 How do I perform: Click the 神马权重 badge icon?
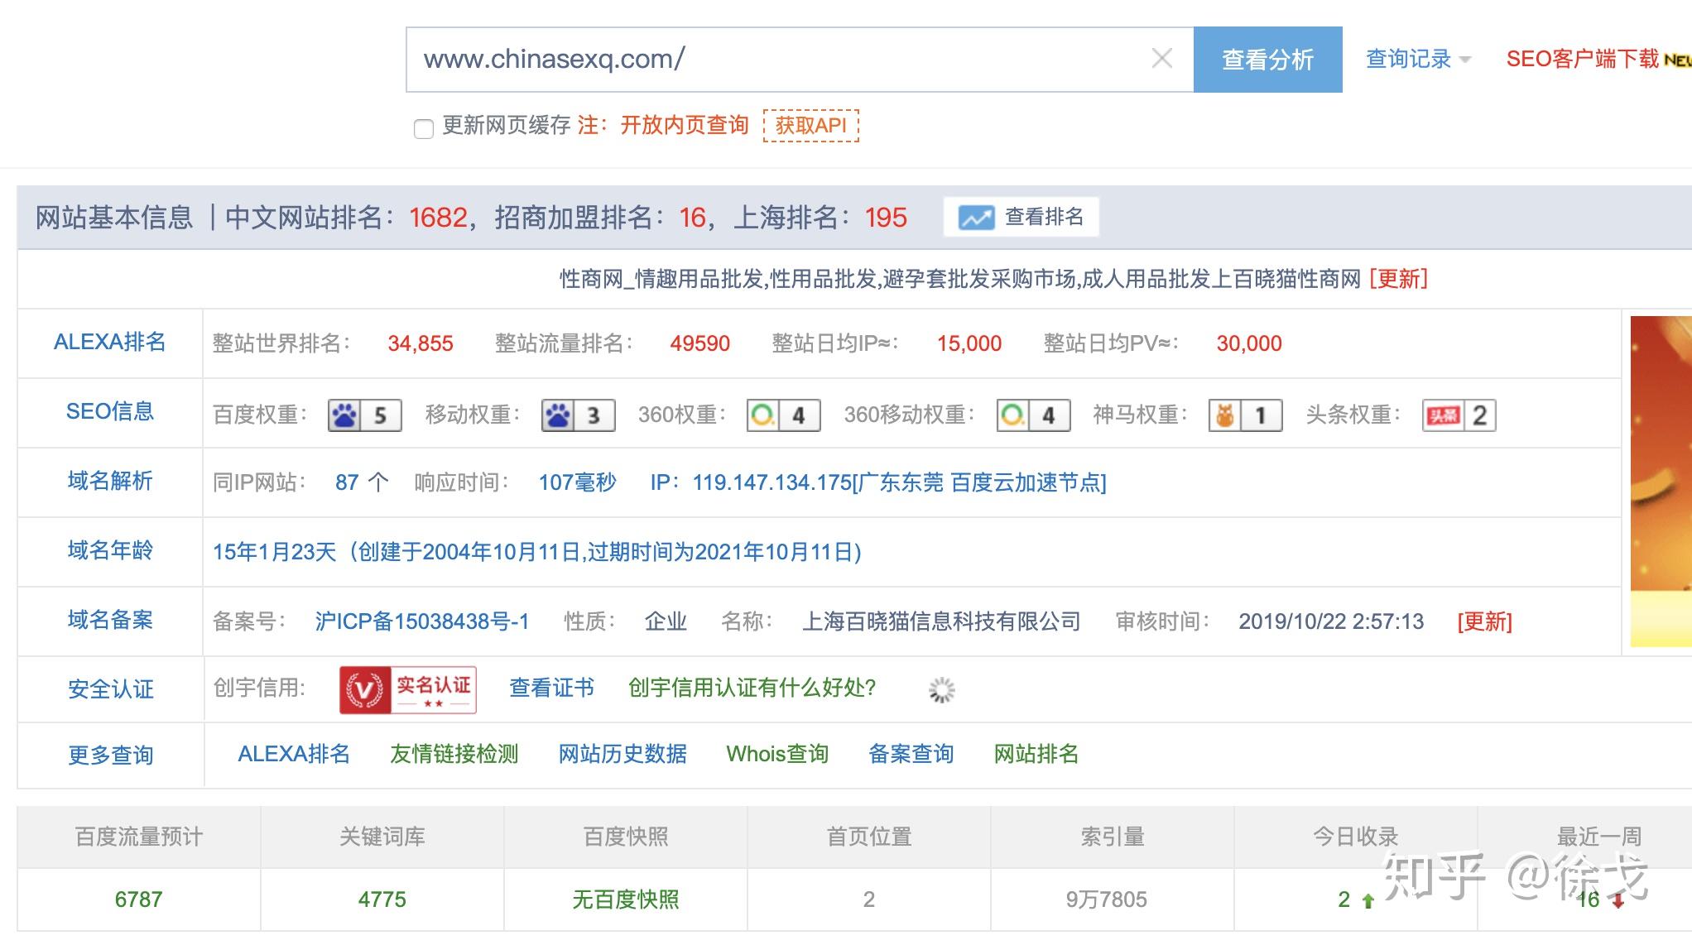1246,415
